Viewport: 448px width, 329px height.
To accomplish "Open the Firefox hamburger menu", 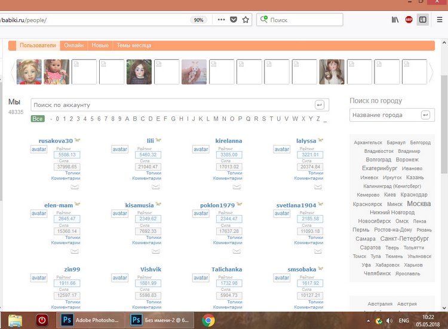I will coord(438,20).
